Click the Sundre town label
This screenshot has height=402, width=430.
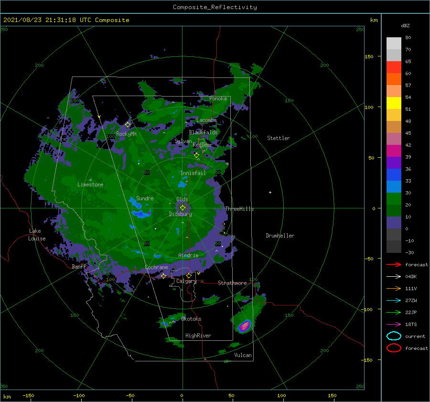point(145,198)
